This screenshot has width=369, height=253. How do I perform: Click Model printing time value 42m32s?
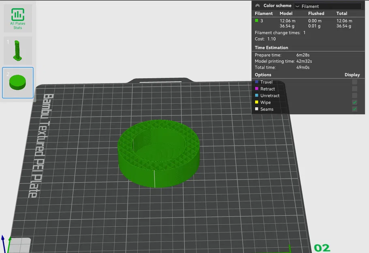[304, 62]
